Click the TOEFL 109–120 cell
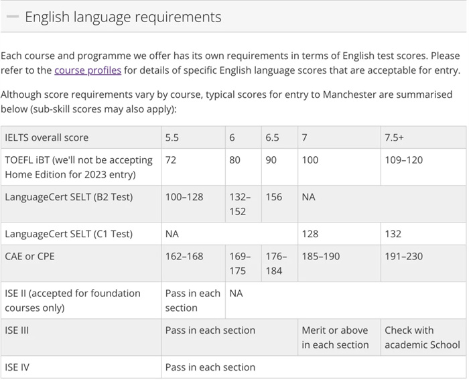 click(423, 167)
